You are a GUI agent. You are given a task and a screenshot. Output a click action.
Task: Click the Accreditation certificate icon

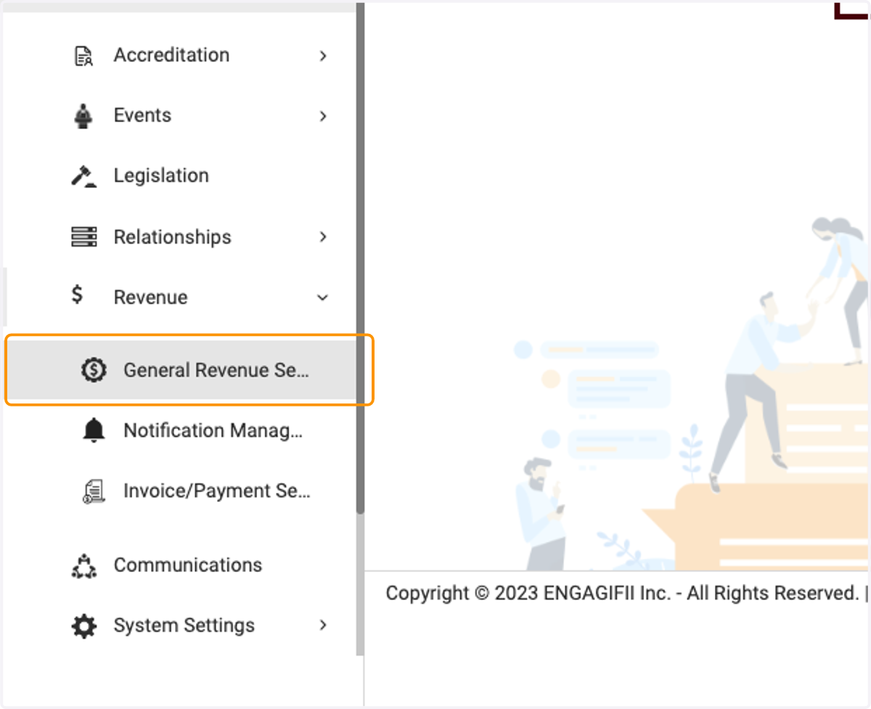[84, 56]
